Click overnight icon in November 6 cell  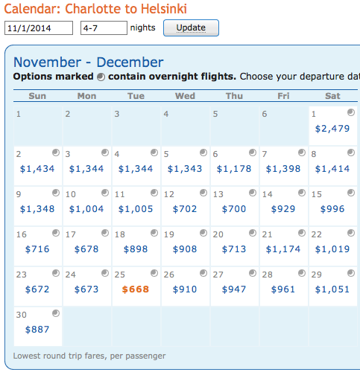[253, 153]
